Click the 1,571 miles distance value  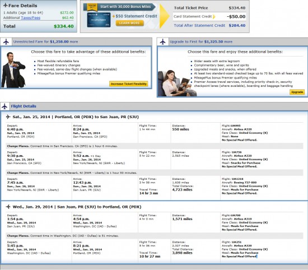183,219
